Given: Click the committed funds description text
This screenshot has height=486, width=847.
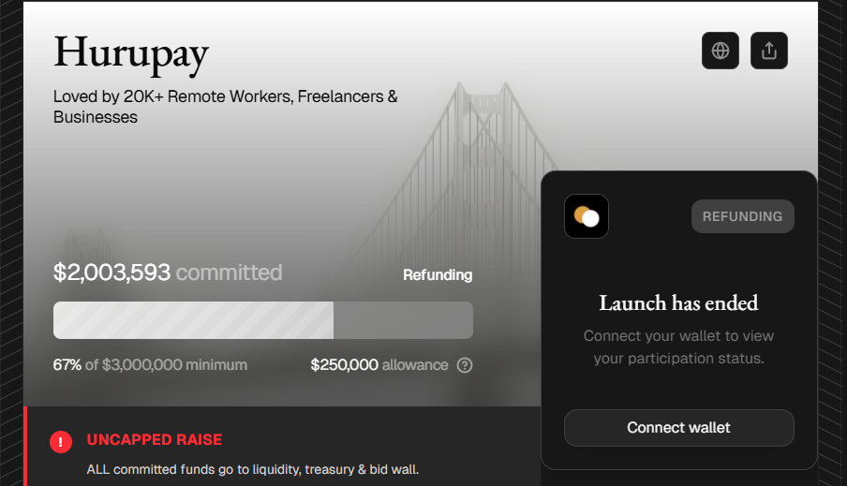Looking at the screenshot, I should (x=253, y=468).
